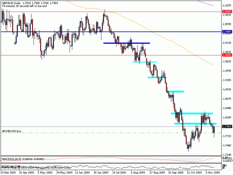The height and width of the screenshot is (175, 233).
Task: Click the 1.8915 price scale value
Action: coord(227,90)
